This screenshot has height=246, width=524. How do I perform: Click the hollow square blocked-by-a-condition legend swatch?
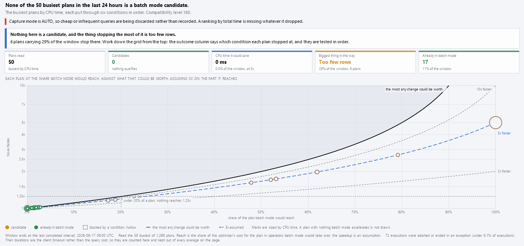(85, 227)
